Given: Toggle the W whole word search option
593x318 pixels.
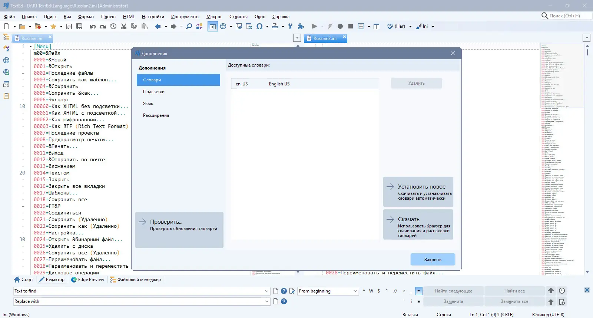Looking at the screenshot, I should tap(371, 291).
